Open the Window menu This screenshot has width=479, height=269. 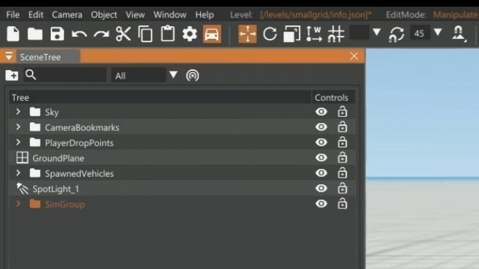[x=170, y=15]
